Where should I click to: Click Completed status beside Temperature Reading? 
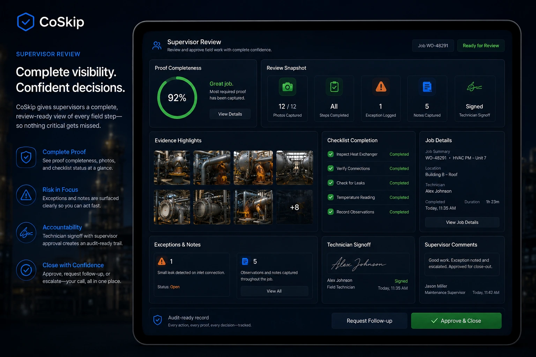[399, 197]
